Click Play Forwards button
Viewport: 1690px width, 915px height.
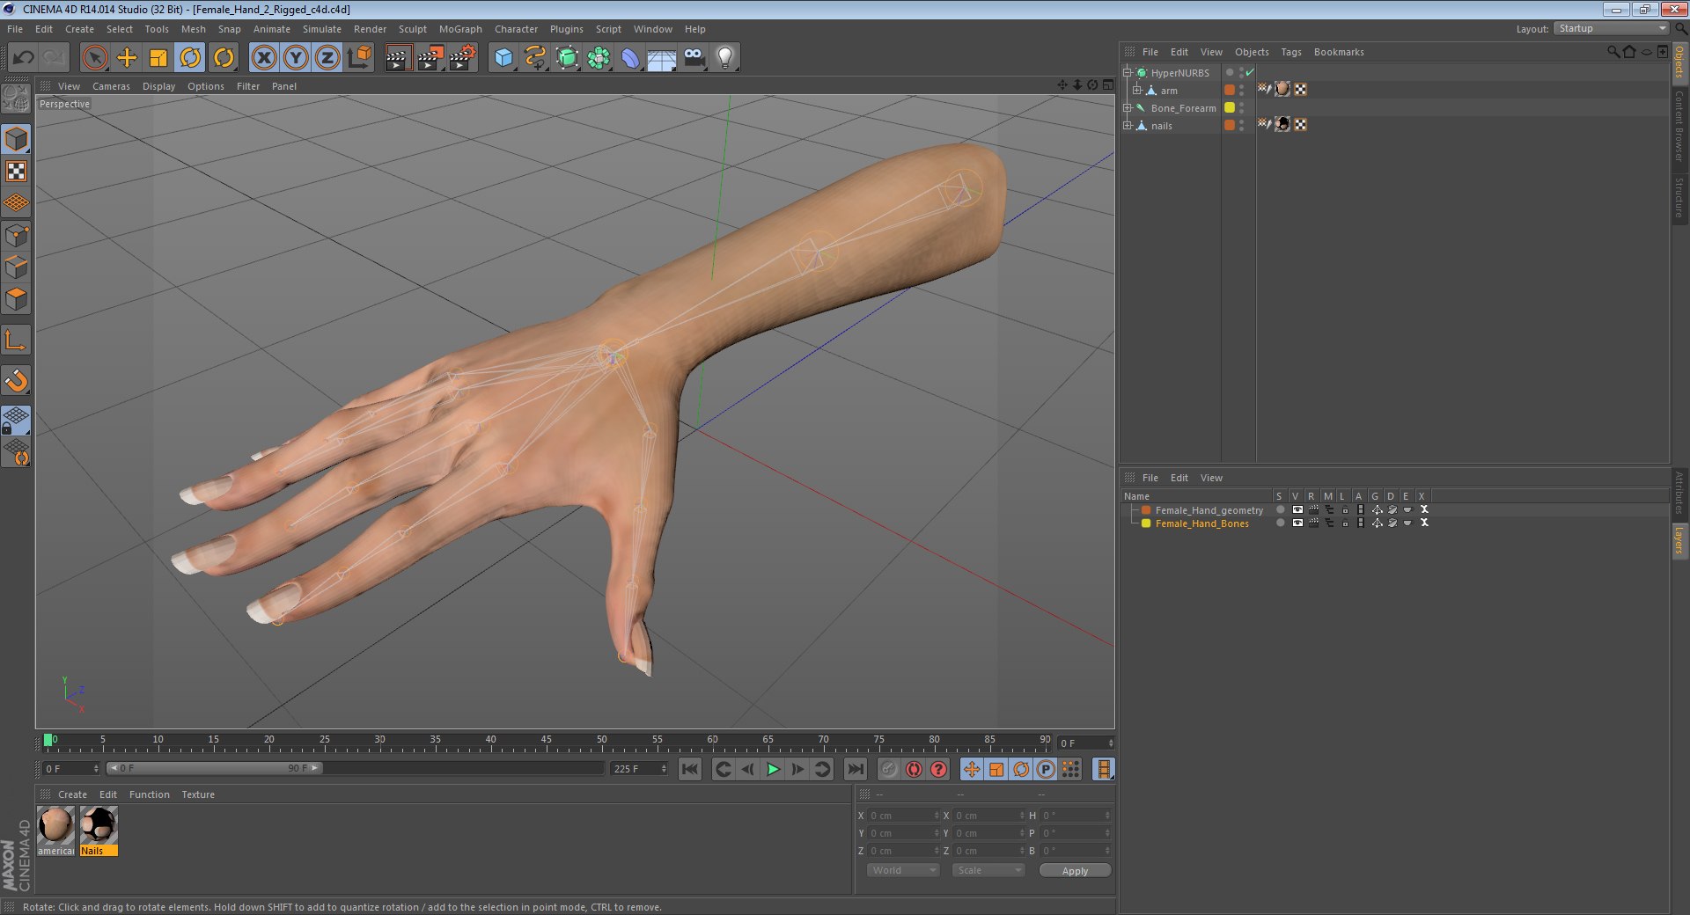(773, 770)
